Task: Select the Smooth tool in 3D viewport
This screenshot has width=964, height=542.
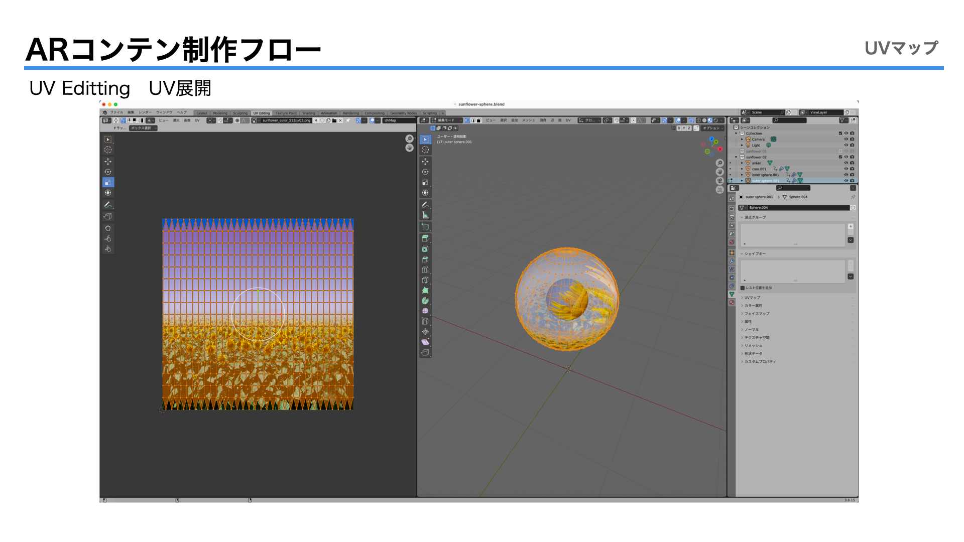Action: pyautogui.click(x=425, y=311)
